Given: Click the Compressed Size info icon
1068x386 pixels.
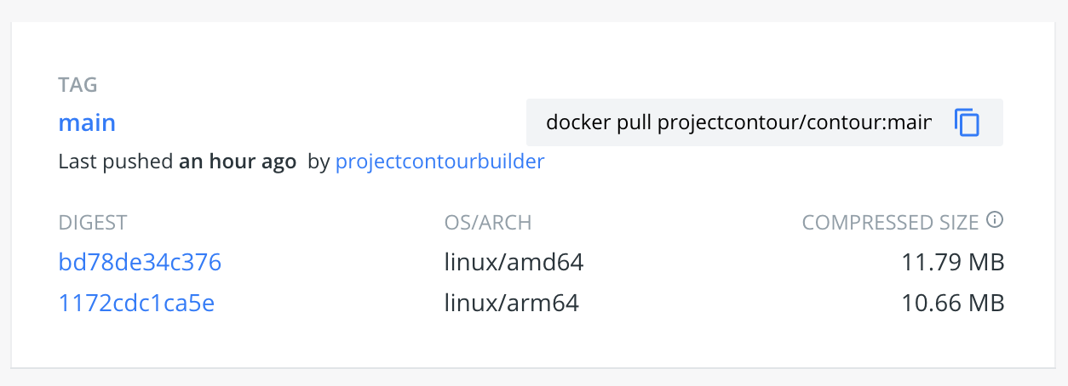Looking at the screenshot, I should 994,220.
